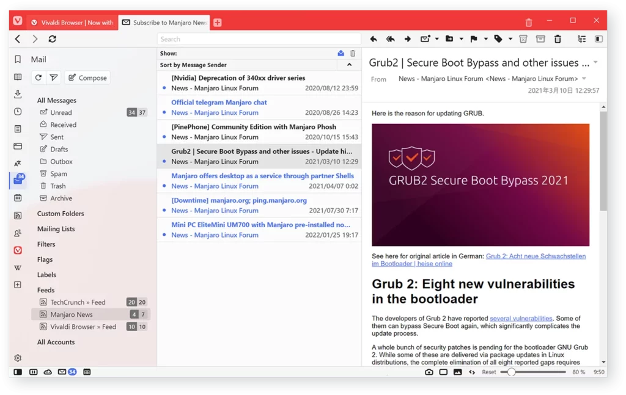Open flag dropdown arrow

coord(486,39)
